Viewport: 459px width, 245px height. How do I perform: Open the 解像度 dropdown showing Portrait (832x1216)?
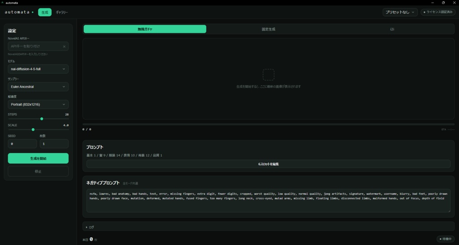point(38,104)
